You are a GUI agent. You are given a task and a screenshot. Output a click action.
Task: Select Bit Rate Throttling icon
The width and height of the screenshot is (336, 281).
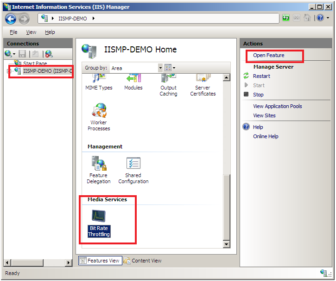[99, 223]
